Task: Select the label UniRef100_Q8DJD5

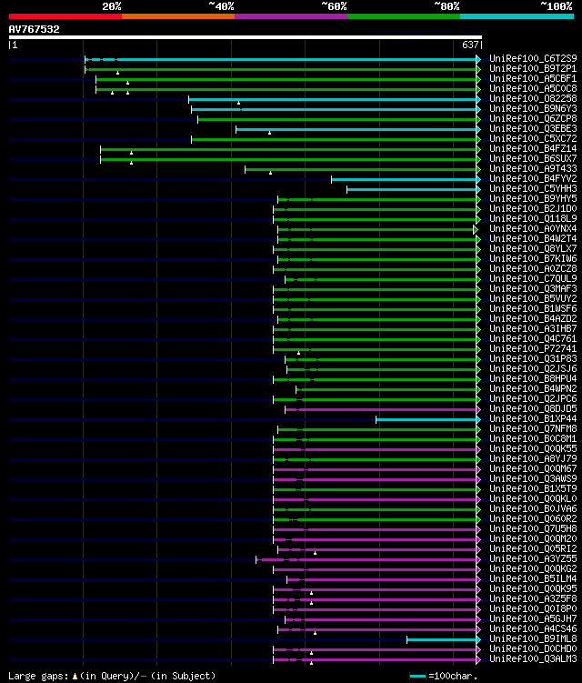Action: tap(533, 409)
